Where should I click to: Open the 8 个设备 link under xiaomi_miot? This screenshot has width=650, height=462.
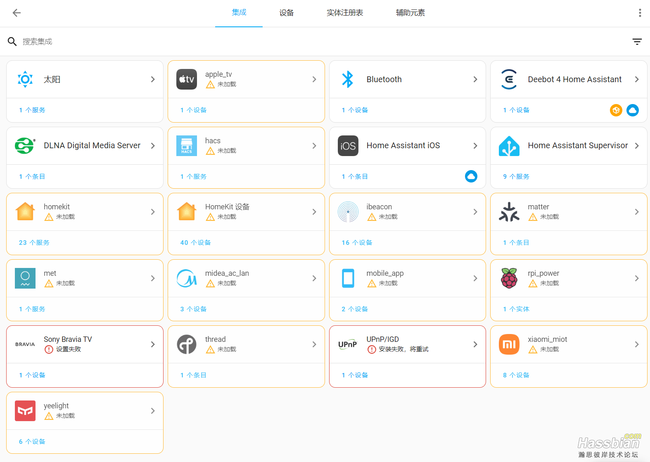pyautogui.click(x=516, y=375)
